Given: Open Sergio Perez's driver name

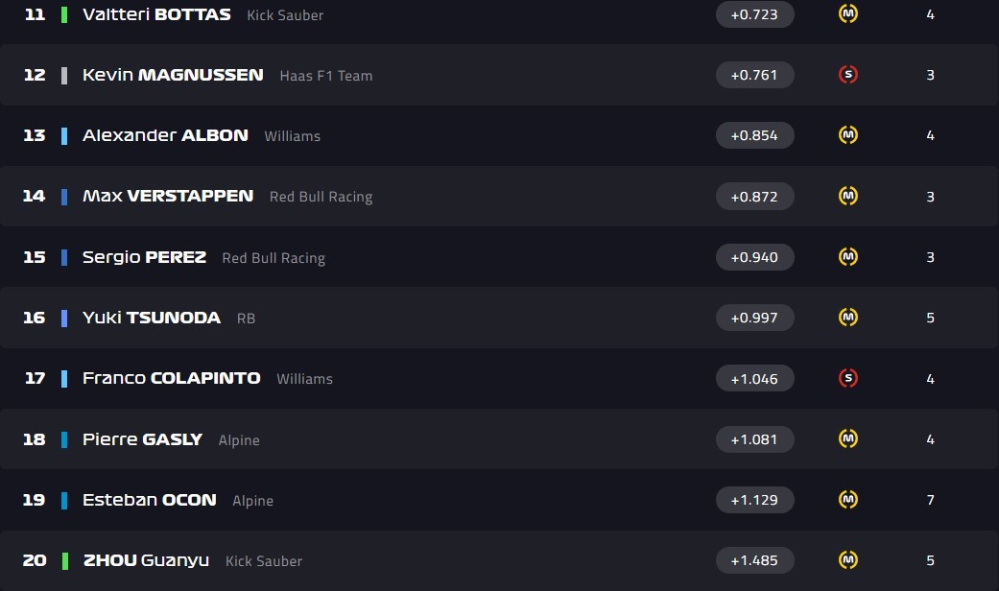Looking at the screenshot, I should pyautogui.click(x=144, y=257).
